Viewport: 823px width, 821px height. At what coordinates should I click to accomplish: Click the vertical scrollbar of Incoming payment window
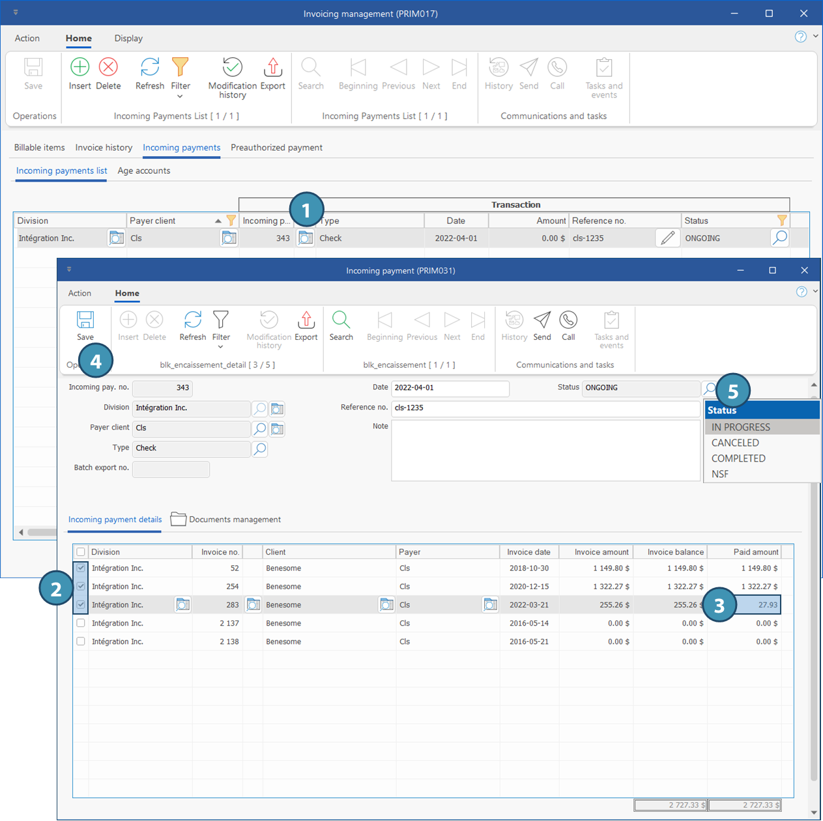(x=813, y=586)
